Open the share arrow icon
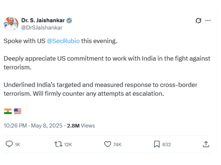The height and width of the screenshot is (165, 221). pos(206,144)
